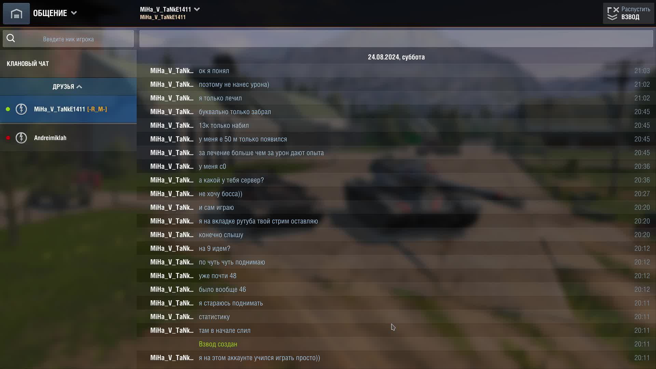Focus the chat message input box
The width and height of the screenshot is (656, 369).
[x=396, y=39]
